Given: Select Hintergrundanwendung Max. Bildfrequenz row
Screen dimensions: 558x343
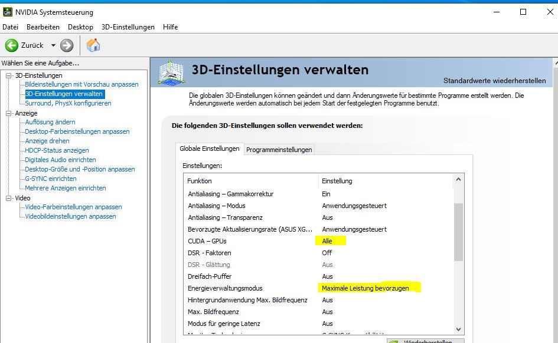Looking at the screenshot, I should pos(318,300).
